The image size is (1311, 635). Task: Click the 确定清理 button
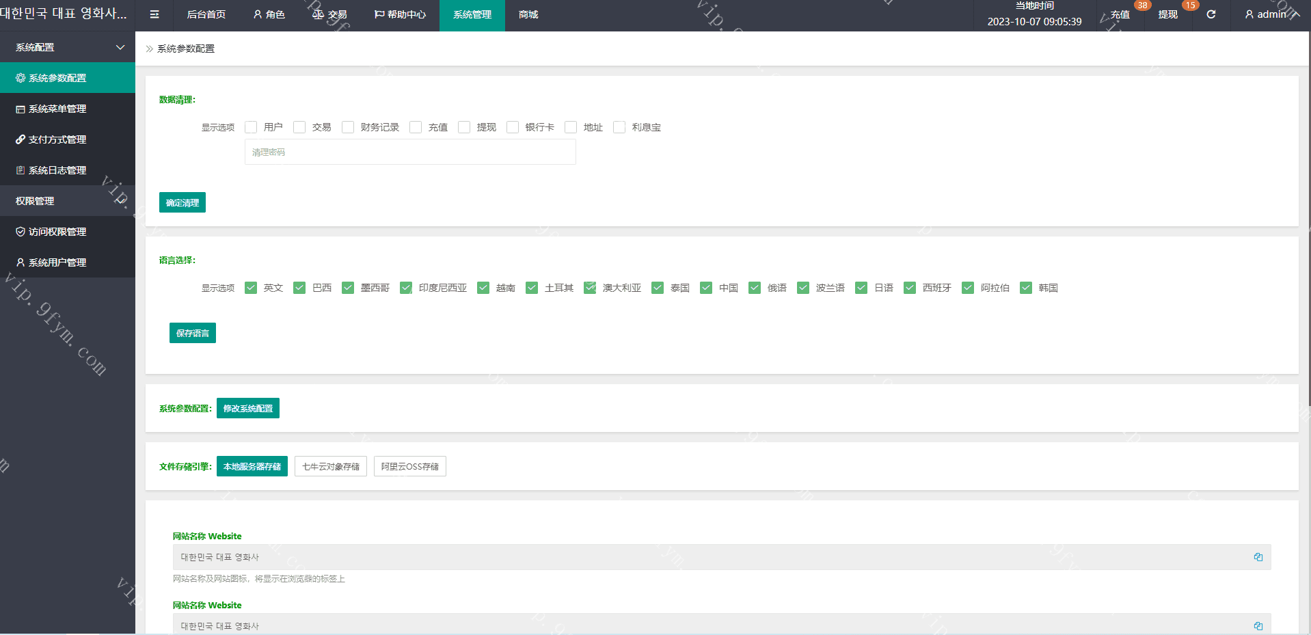182,202
